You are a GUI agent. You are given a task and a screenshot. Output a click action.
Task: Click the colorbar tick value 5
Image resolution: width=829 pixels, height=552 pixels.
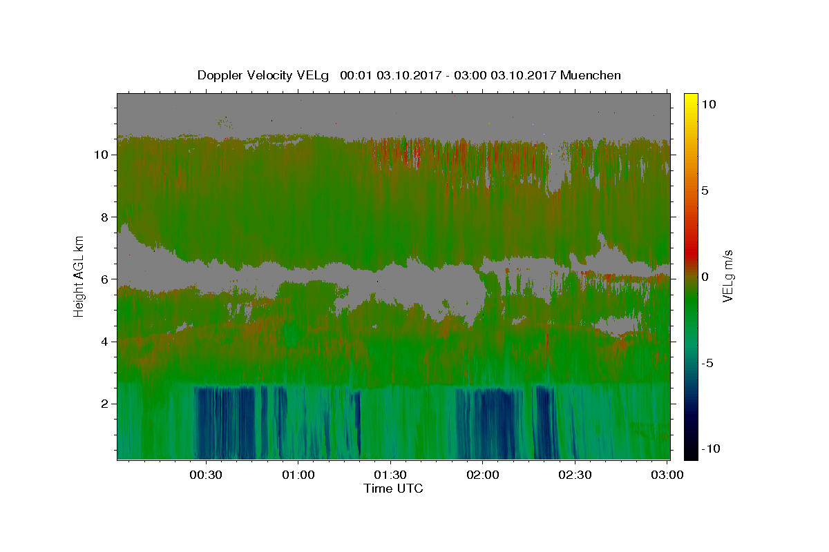(705, 190)
